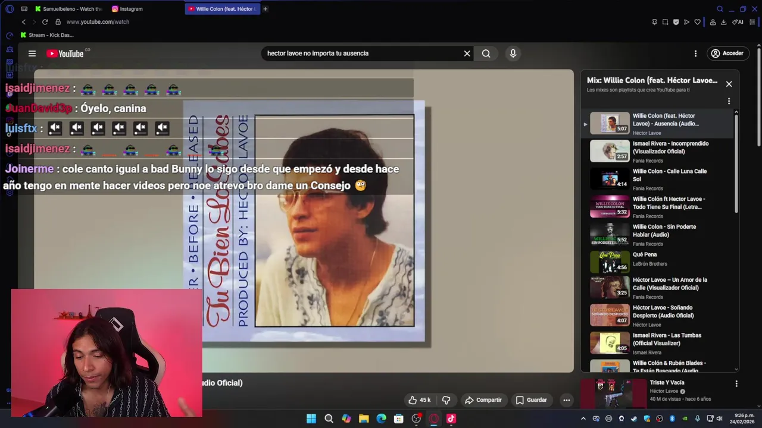
Task: Go back with the browser back arrow
Action: (24, 22)
